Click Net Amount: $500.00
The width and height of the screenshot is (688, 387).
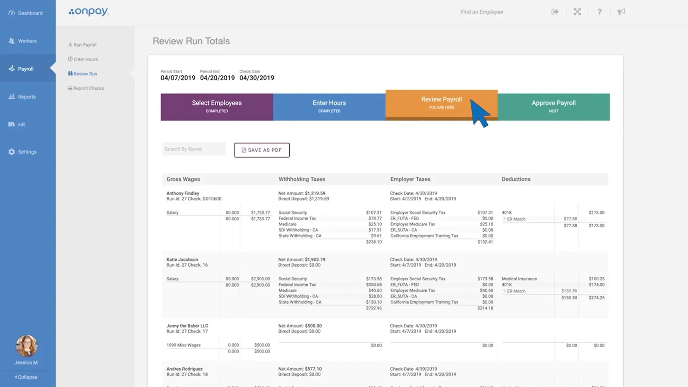(x=300, y=325)
